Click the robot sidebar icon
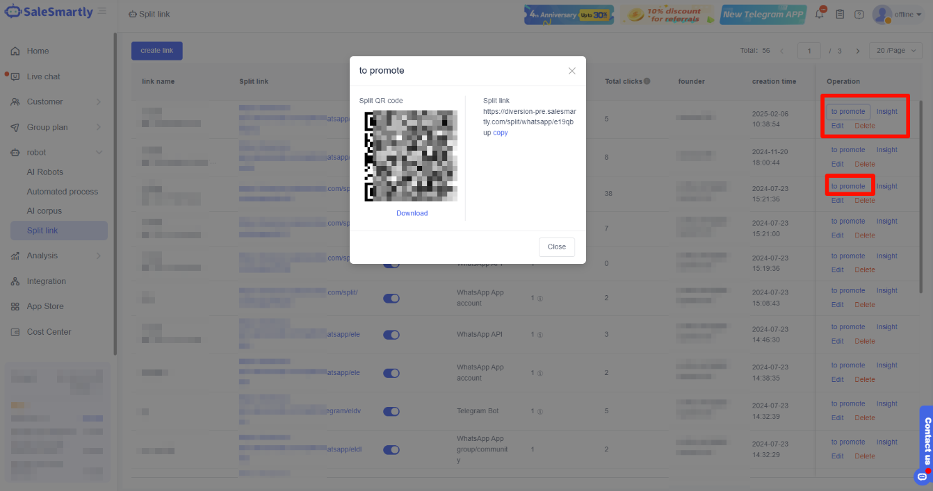The image size is (933, 491). click(15, 152)
